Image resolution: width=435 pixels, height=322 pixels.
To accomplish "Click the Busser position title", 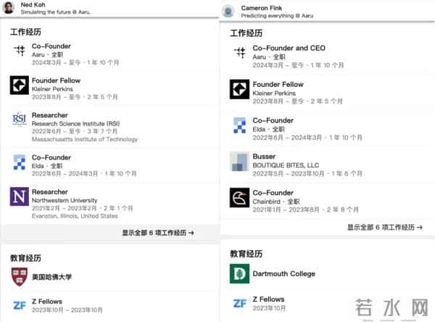I will [x=264, y=156].
